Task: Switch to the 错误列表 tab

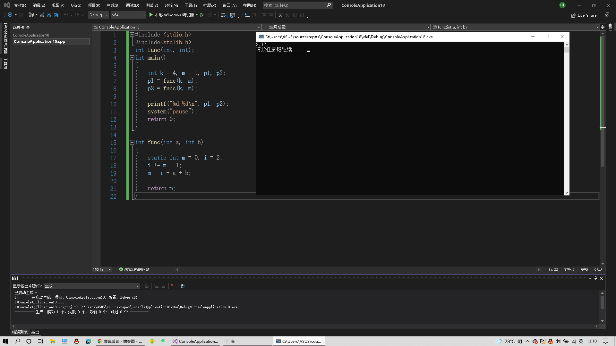Action: pyautogui.click(x=20, y=332)
